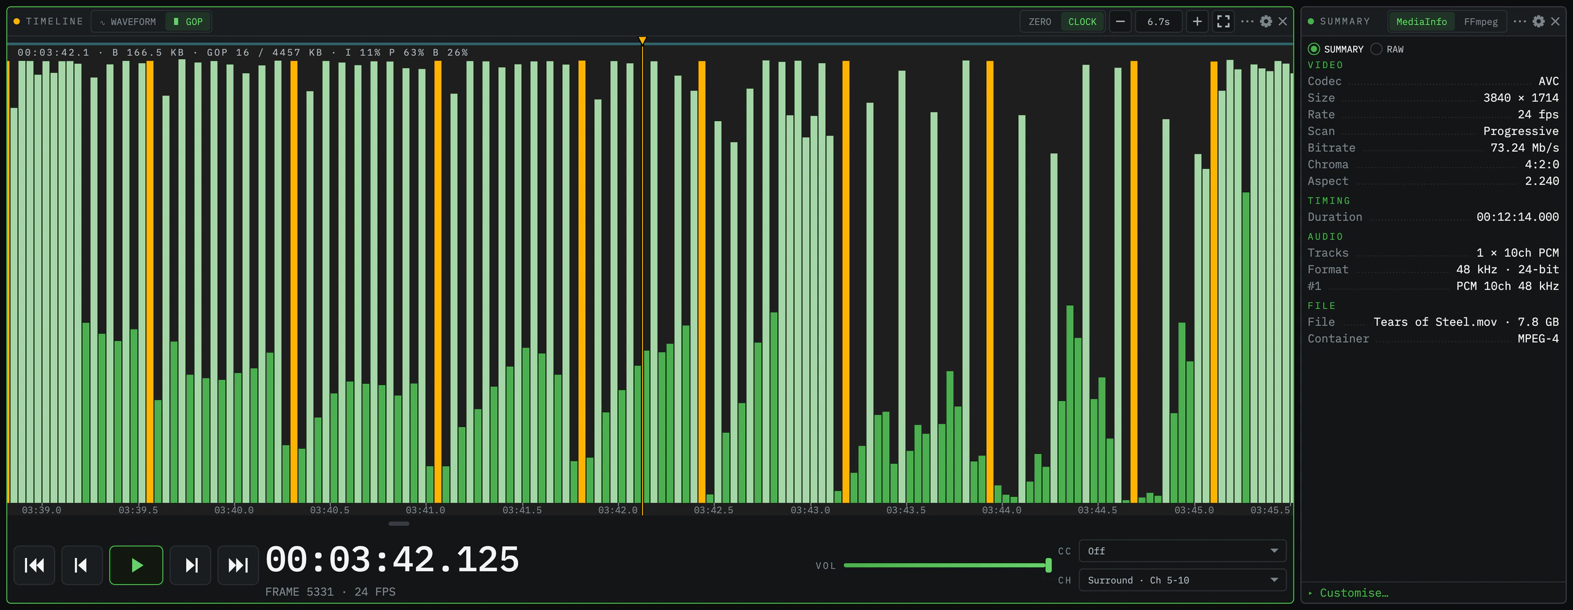Fit the timeline to full view
The image size is (1573, 610).
click(x=1223, y=22)
